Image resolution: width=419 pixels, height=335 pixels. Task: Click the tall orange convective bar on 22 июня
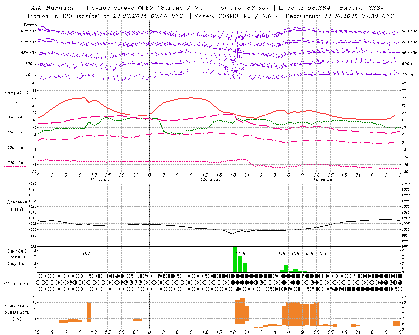click(x=89, y=312)
